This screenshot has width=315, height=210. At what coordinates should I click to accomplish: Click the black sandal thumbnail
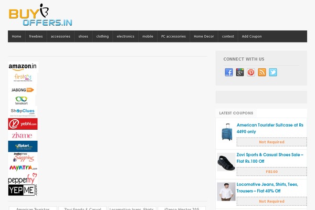(x=226, y=162)
